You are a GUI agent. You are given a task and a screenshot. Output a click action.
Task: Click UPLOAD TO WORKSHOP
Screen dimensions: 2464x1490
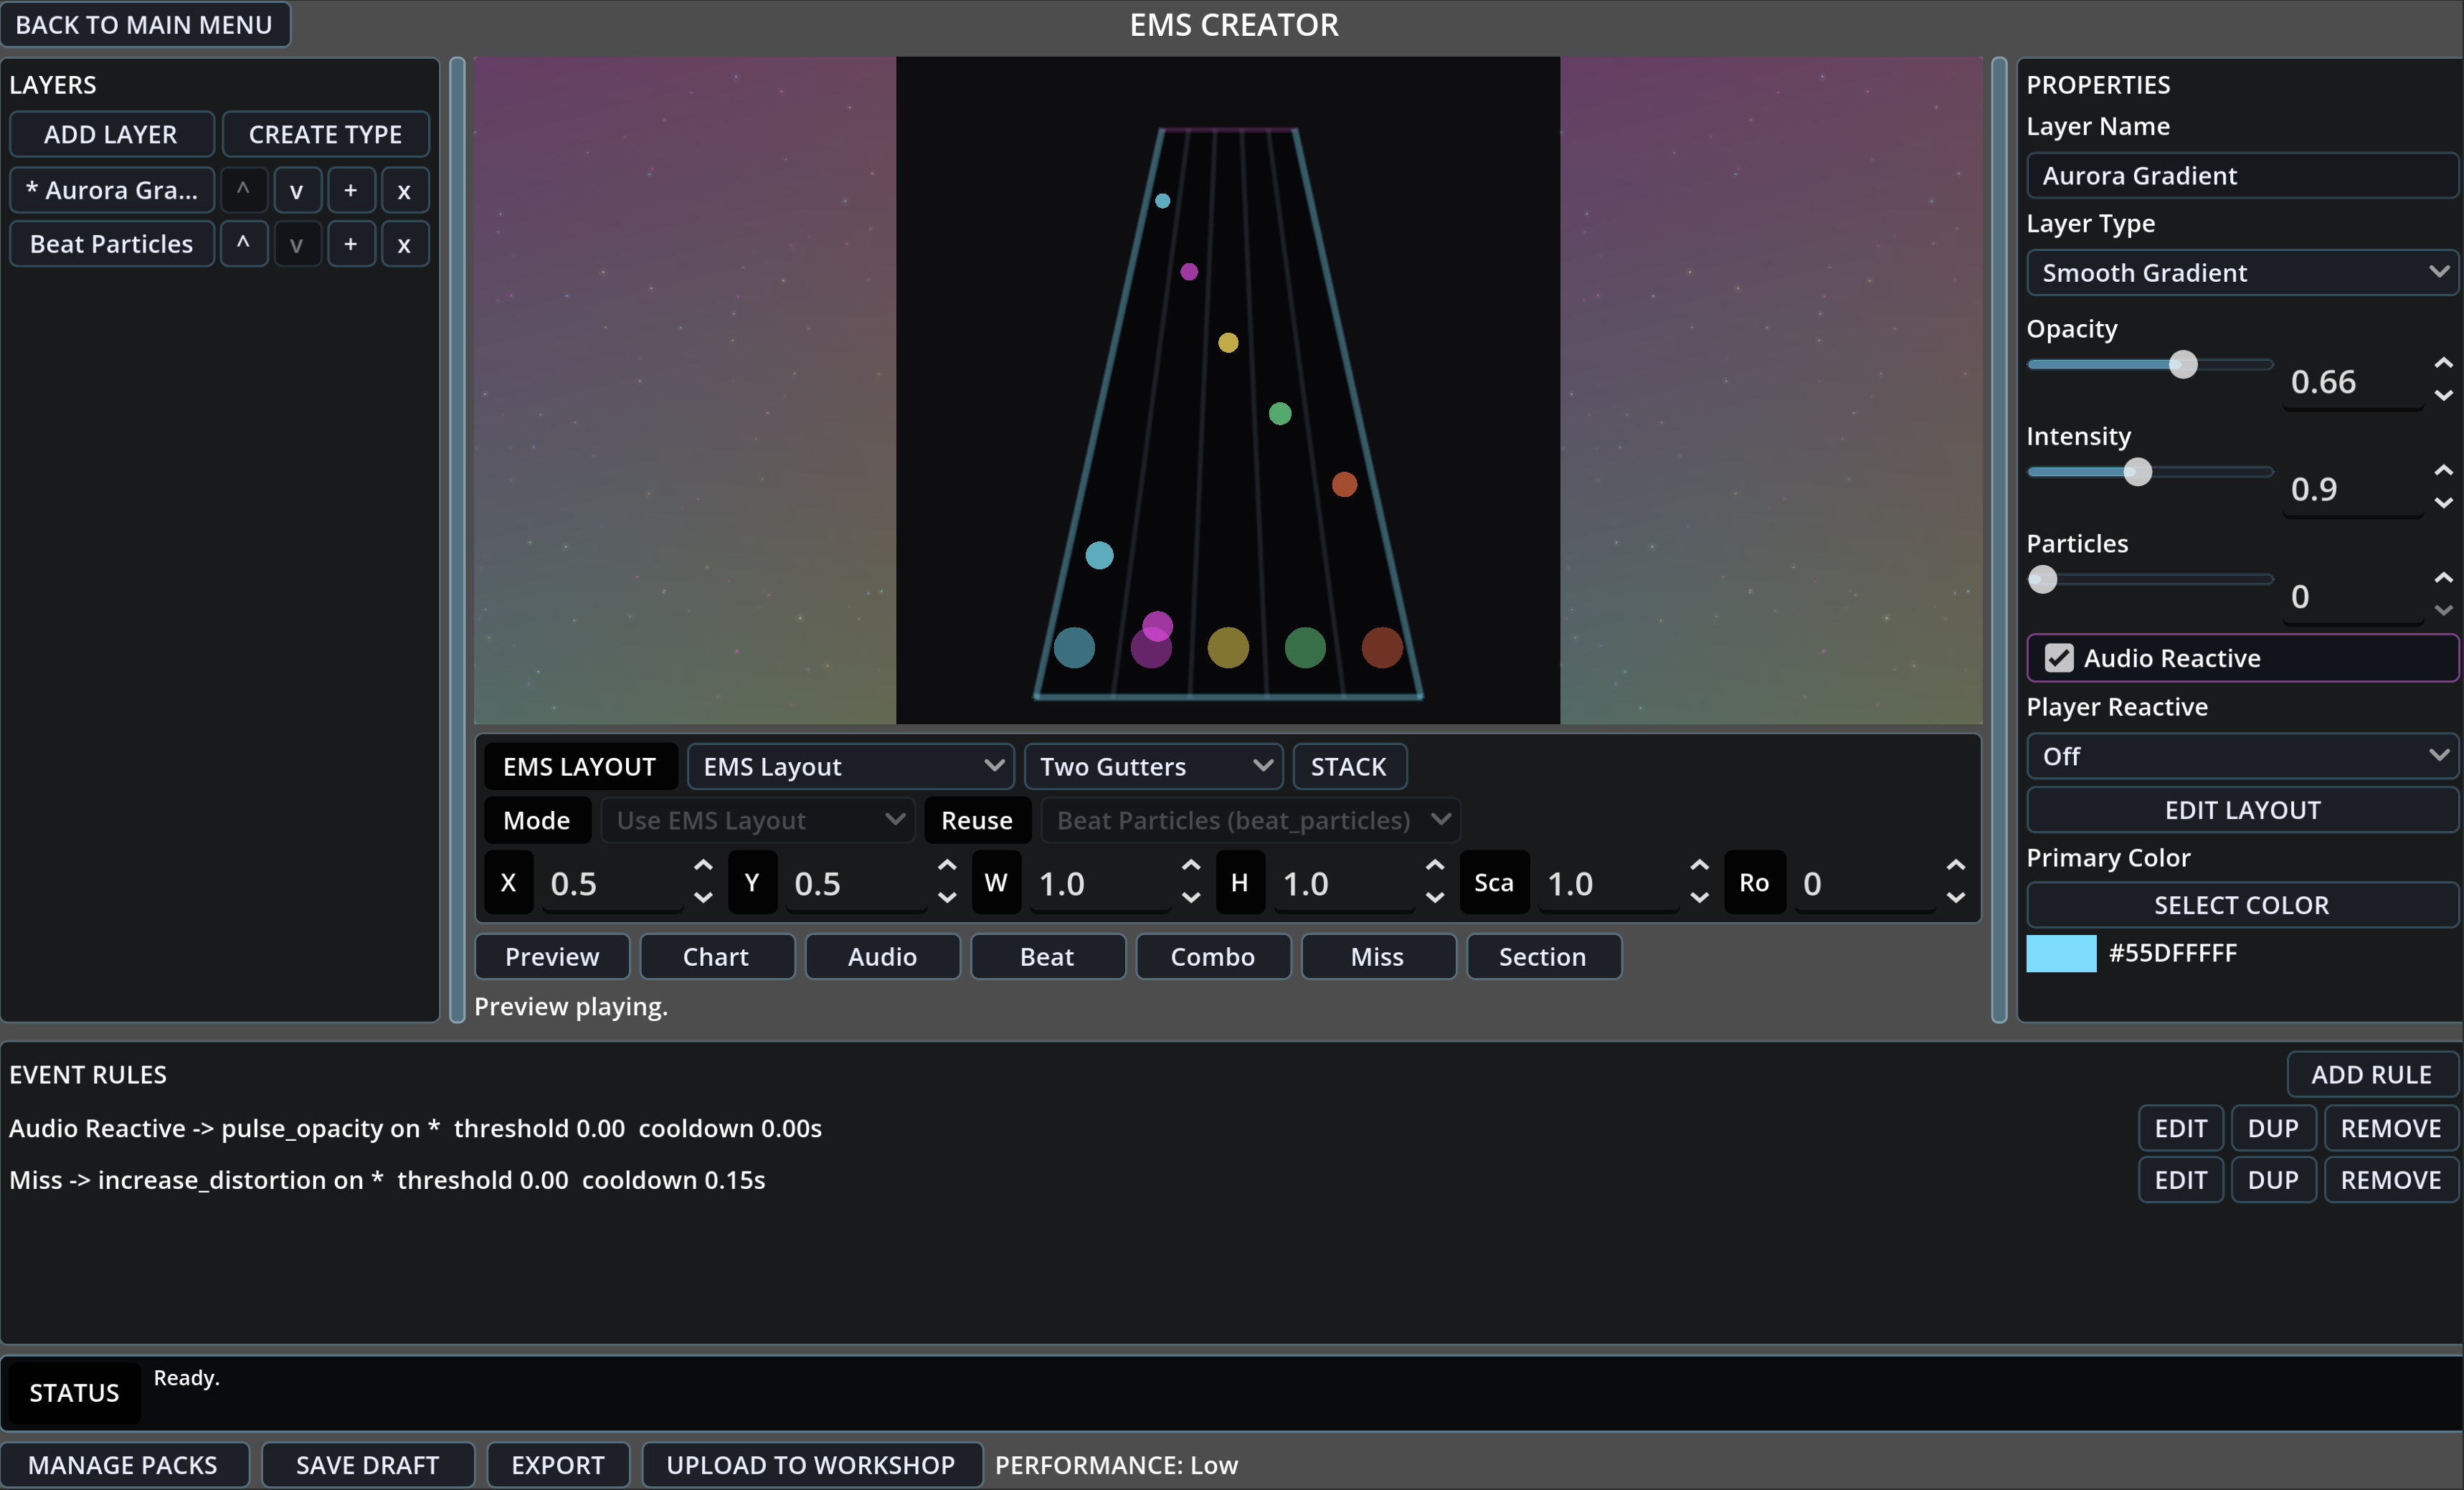(811, 1465)
